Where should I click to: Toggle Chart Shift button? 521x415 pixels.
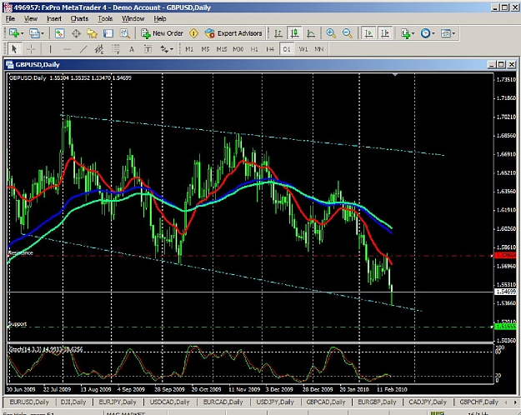click(385, 33)
